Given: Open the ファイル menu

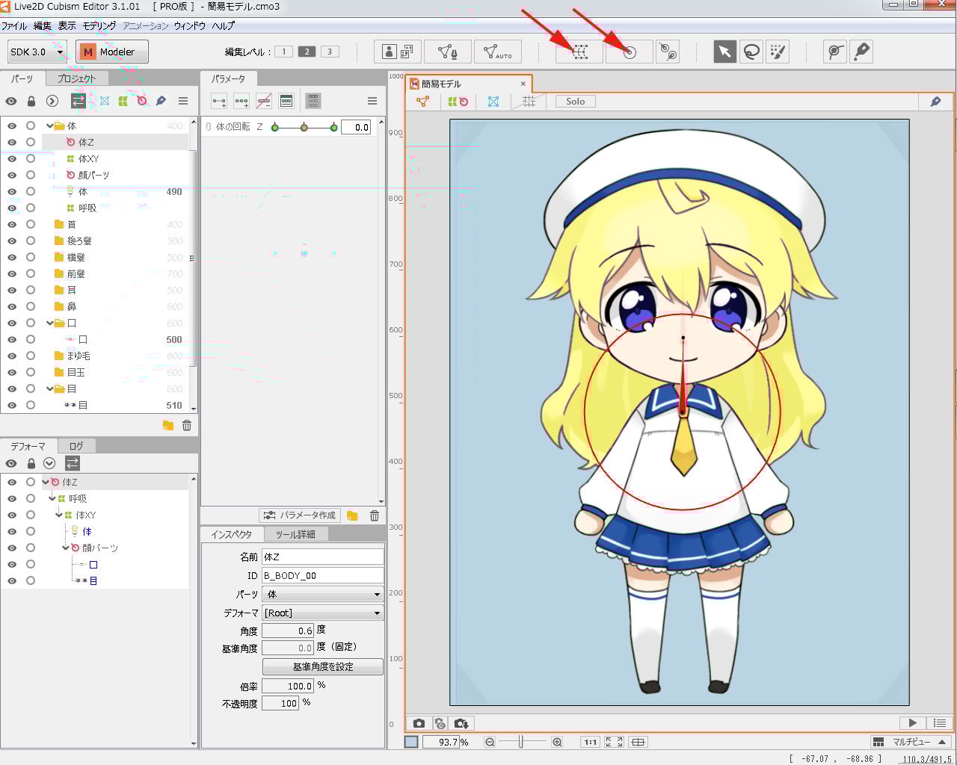Looking at the screenshot, I should click(x=14, y=25).
